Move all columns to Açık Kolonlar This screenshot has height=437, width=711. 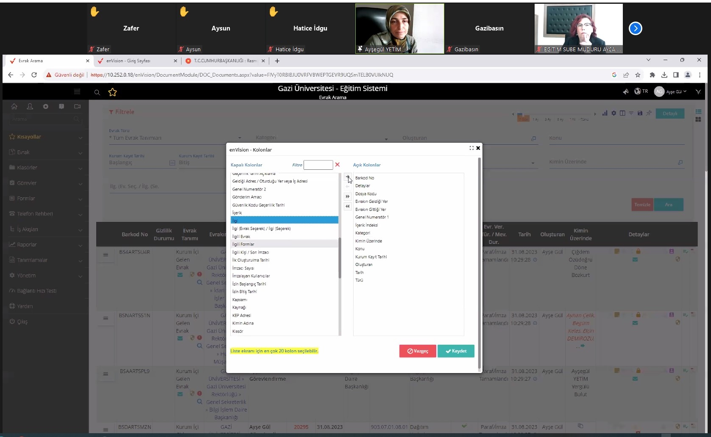348,196
